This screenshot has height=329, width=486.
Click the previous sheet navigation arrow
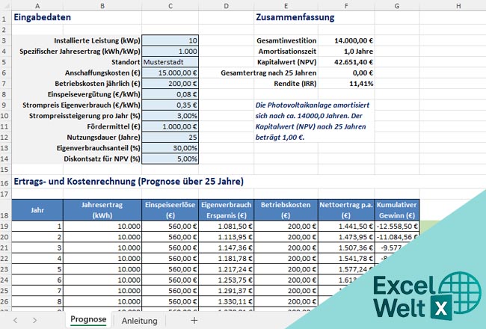[14, 320]
